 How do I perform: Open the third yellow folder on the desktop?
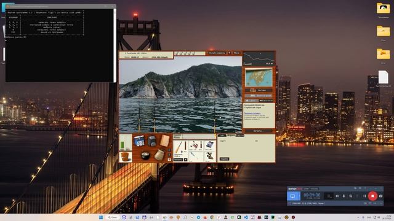point(383,54)
